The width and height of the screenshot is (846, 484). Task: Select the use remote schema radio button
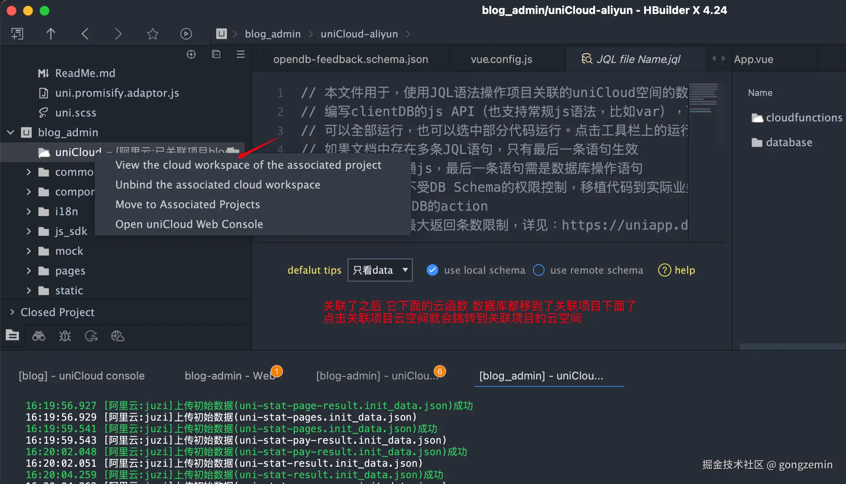click(x=539, y=270)
